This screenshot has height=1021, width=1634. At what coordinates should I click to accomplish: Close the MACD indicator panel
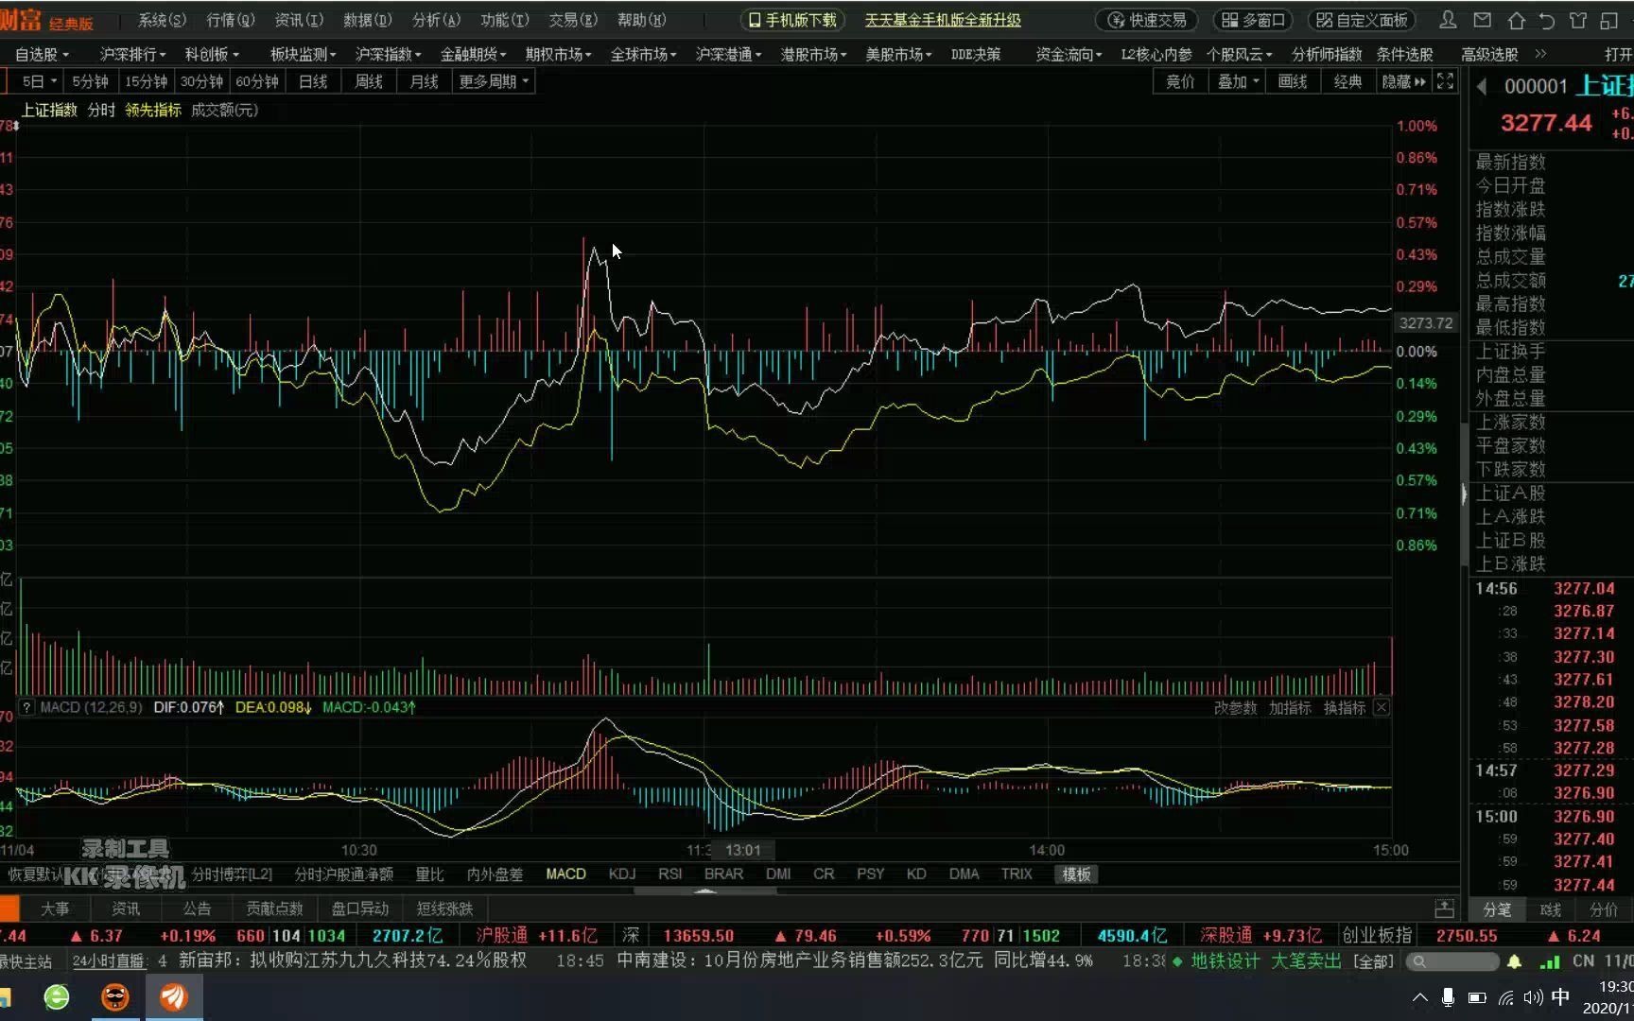point(1382,707)
